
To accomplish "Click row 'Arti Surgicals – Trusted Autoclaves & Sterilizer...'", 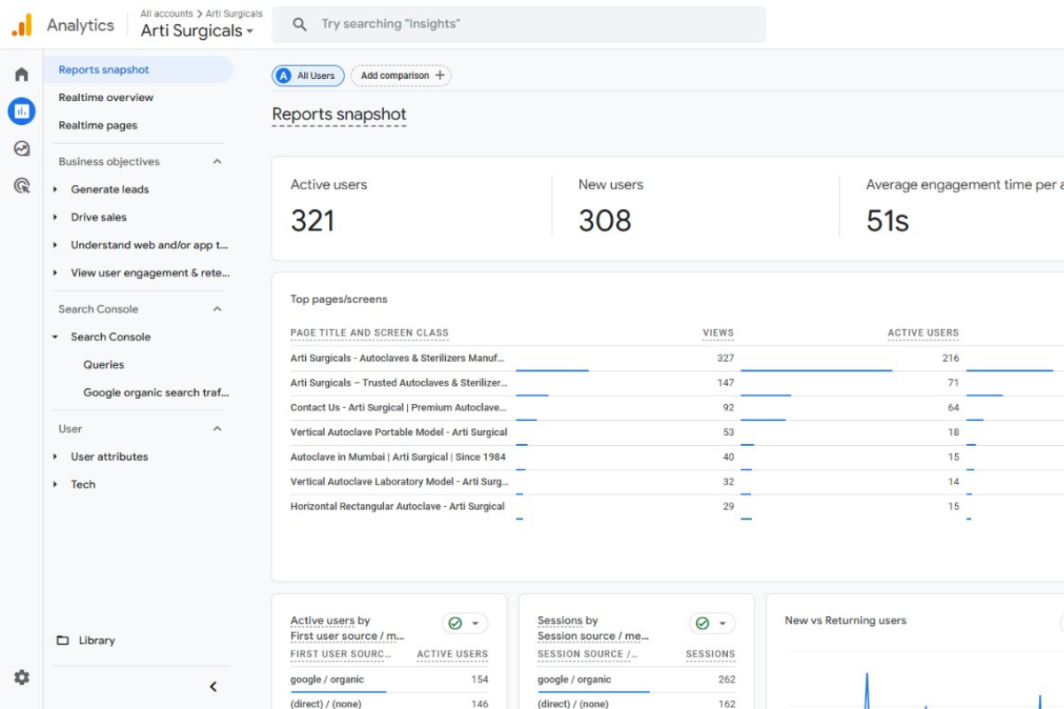I will click(399, 383).
